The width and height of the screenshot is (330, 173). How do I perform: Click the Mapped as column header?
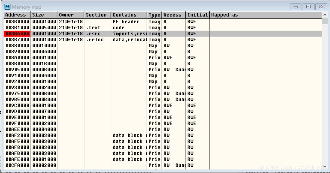(265, 15)
